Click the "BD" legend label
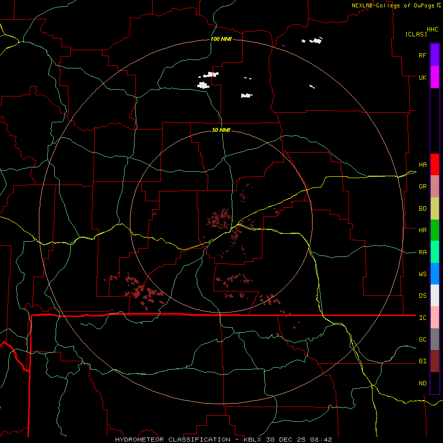The image size is (443, 443). [422, 209]
